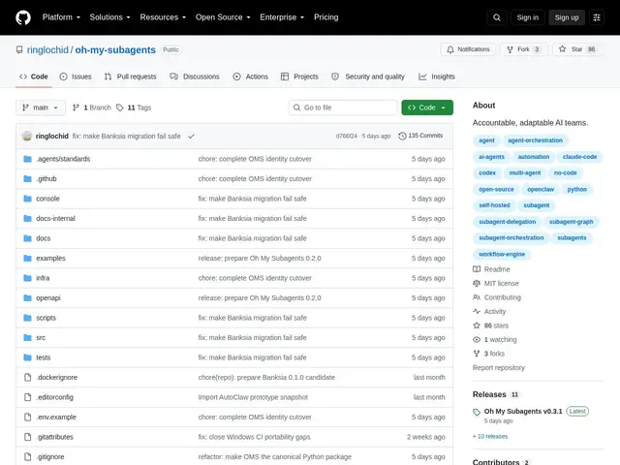Expand the Open Source menu
620x465 pixels.
pyautogui.click(x=223, y=17)
